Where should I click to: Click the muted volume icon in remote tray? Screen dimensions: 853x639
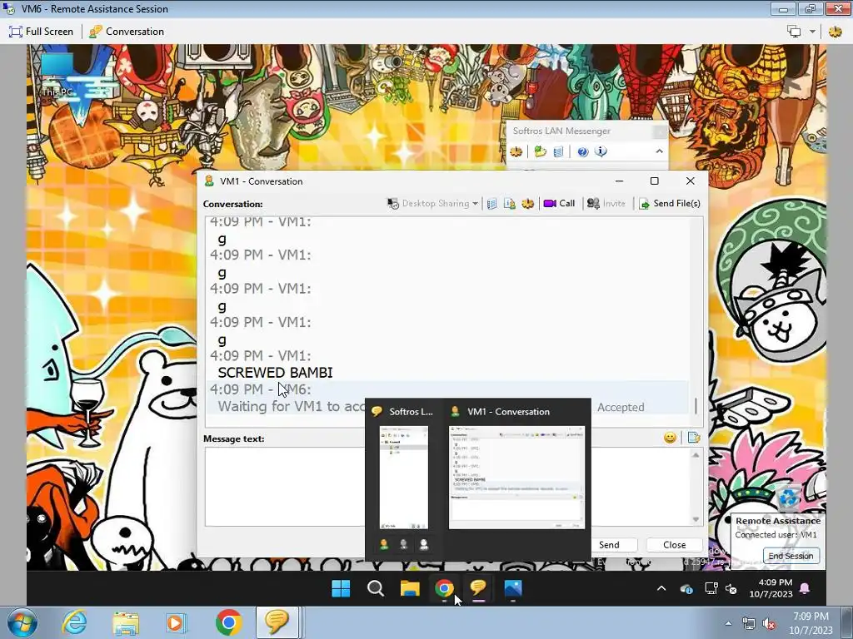pyautogui.click(x=731, y=589)
